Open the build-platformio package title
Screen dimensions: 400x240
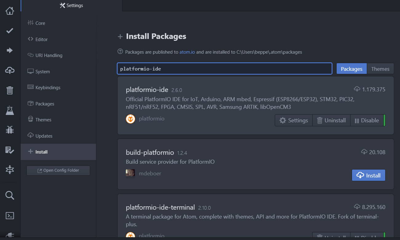150,152
